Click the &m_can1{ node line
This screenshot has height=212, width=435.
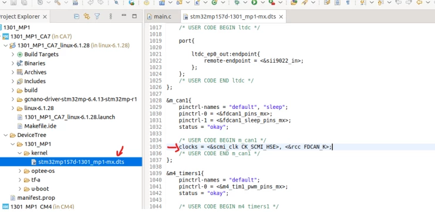[x=179, y=101]
